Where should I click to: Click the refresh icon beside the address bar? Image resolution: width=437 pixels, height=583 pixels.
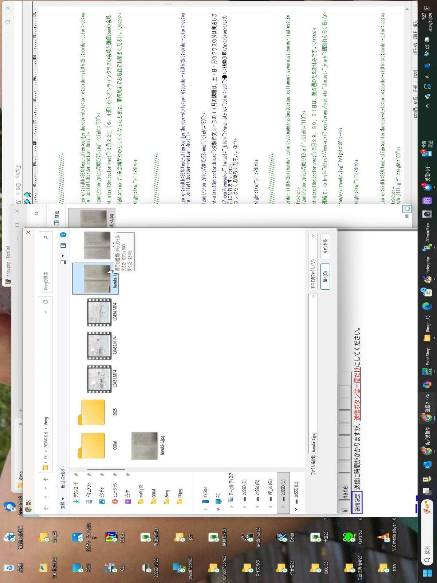46,302
